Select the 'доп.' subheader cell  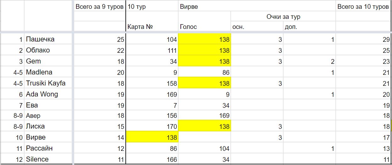click(309, 27)
